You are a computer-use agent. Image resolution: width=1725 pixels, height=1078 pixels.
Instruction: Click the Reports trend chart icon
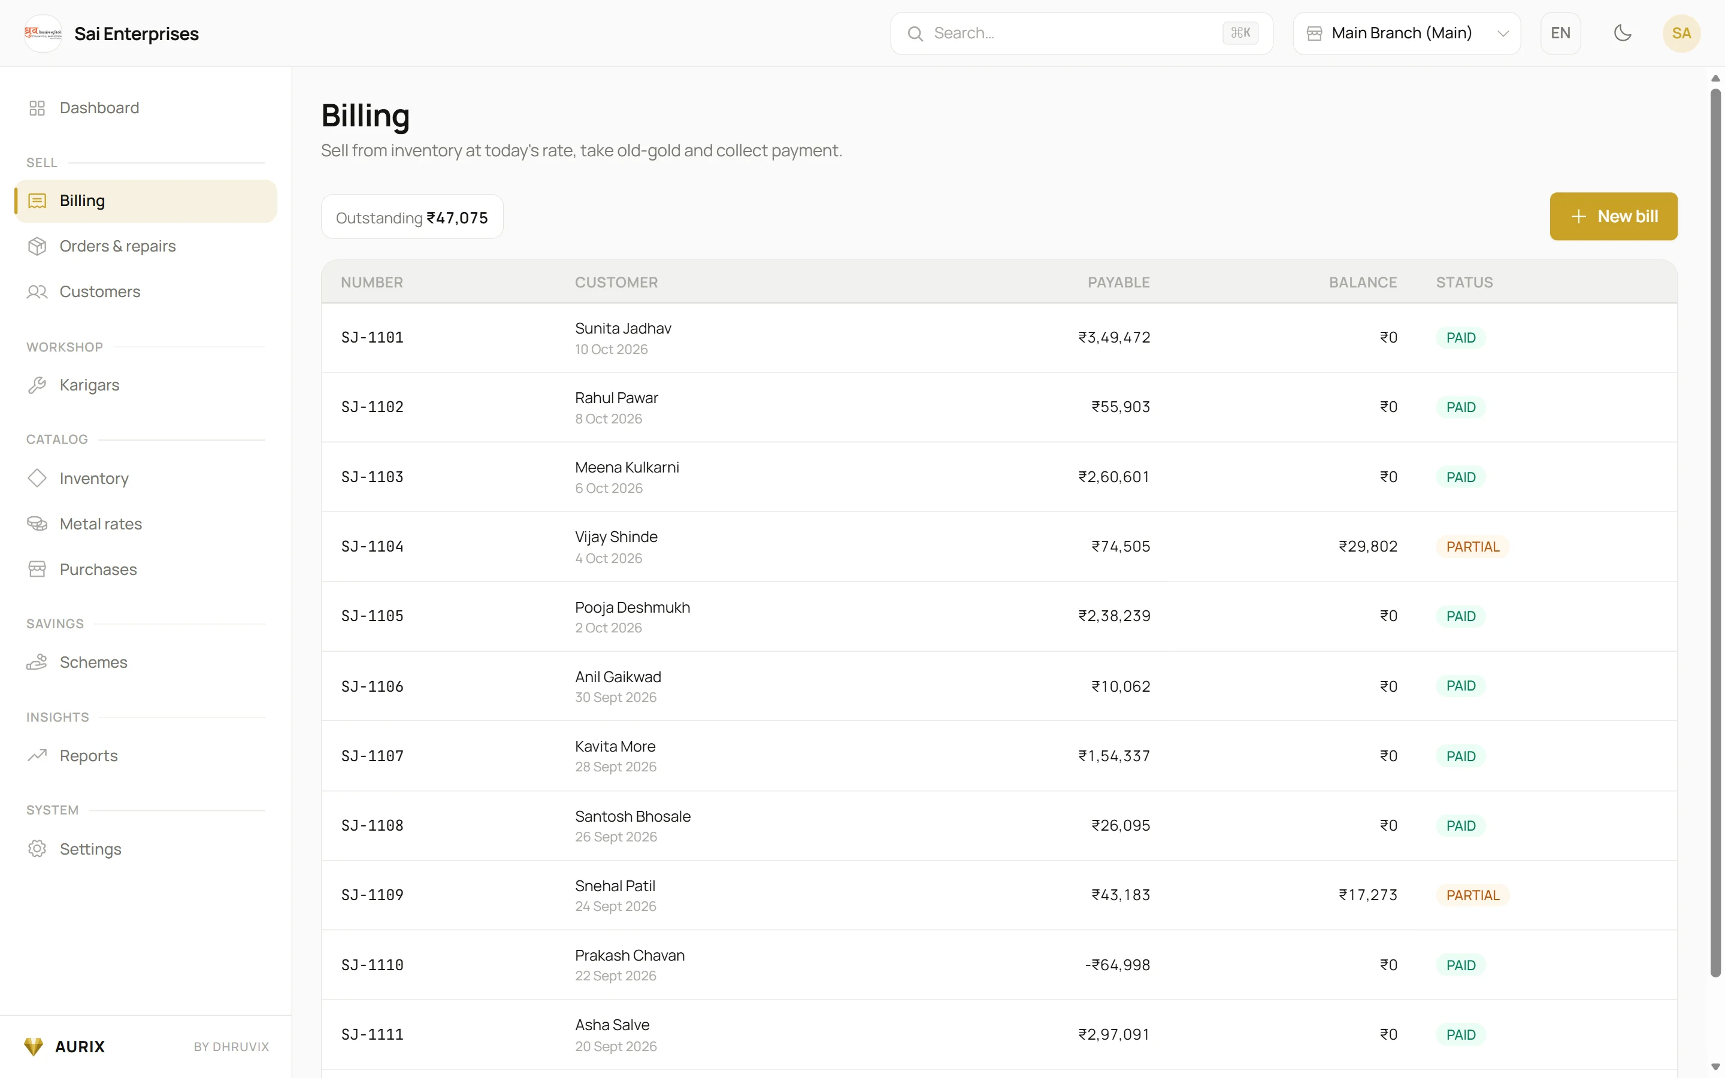click(x=37, y=755)
